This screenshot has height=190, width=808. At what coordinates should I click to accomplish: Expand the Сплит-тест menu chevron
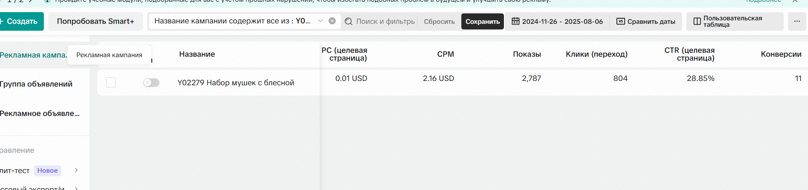point(76,170)
